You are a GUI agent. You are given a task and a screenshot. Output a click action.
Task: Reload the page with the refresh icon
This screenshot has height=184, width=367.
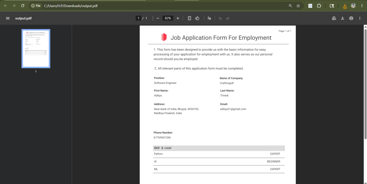[x=23, y=6]
